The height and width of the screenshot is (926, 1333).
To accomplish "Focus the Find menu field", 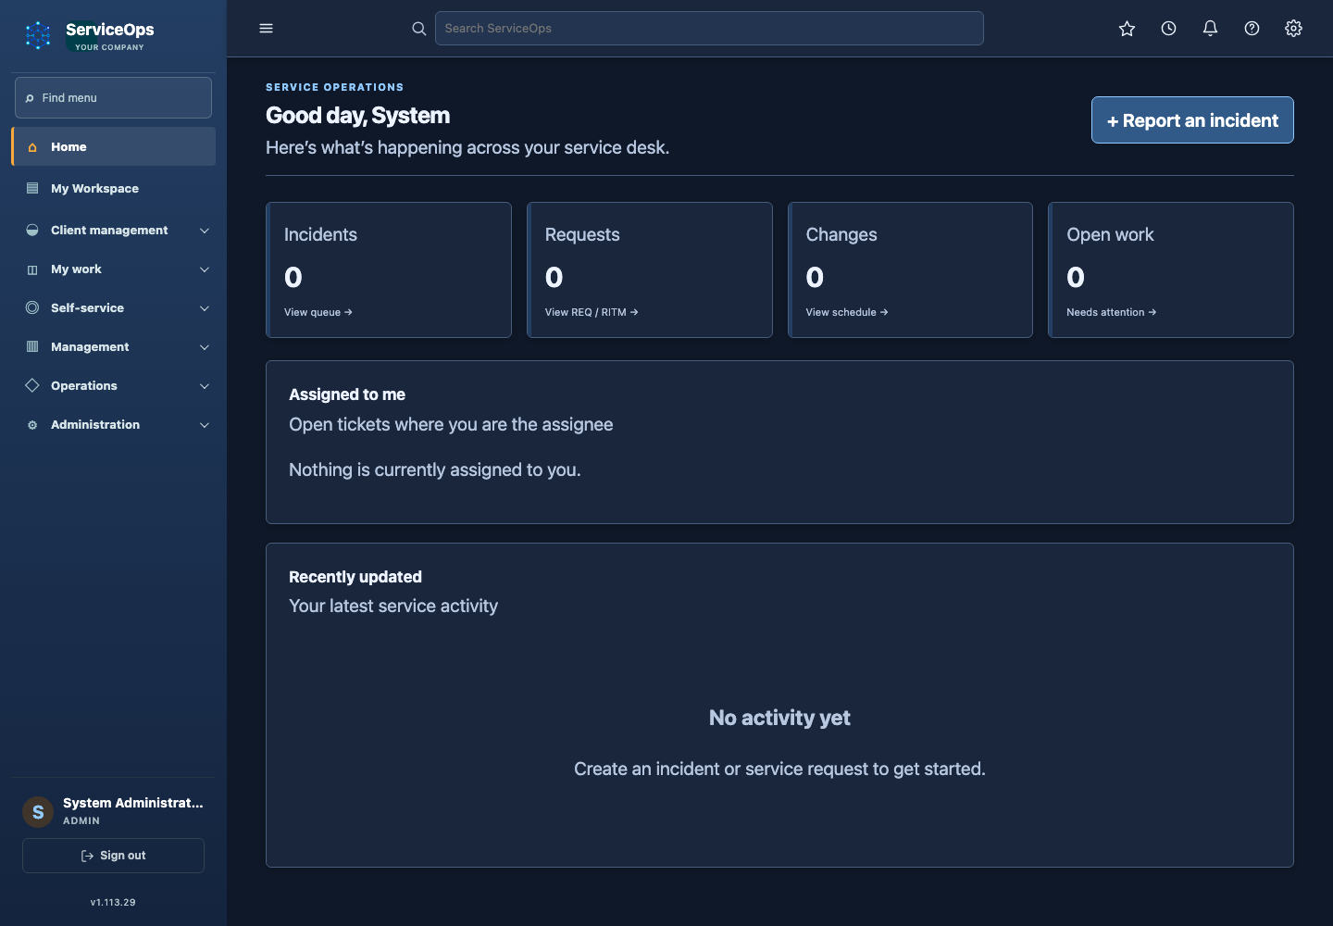I will click(x=113, y=97).
